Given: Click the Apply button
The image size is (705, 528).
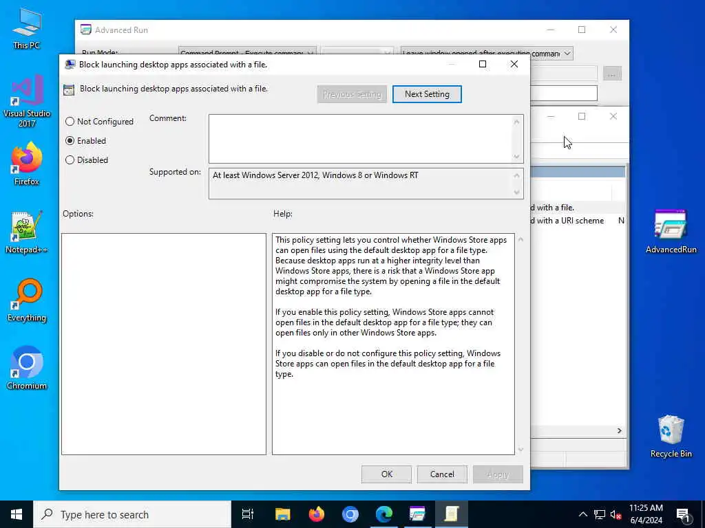Looking at the screenshot, I should point(498,474).
